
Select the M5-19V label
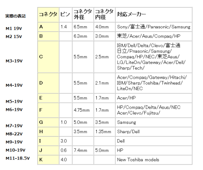point(14,101)
